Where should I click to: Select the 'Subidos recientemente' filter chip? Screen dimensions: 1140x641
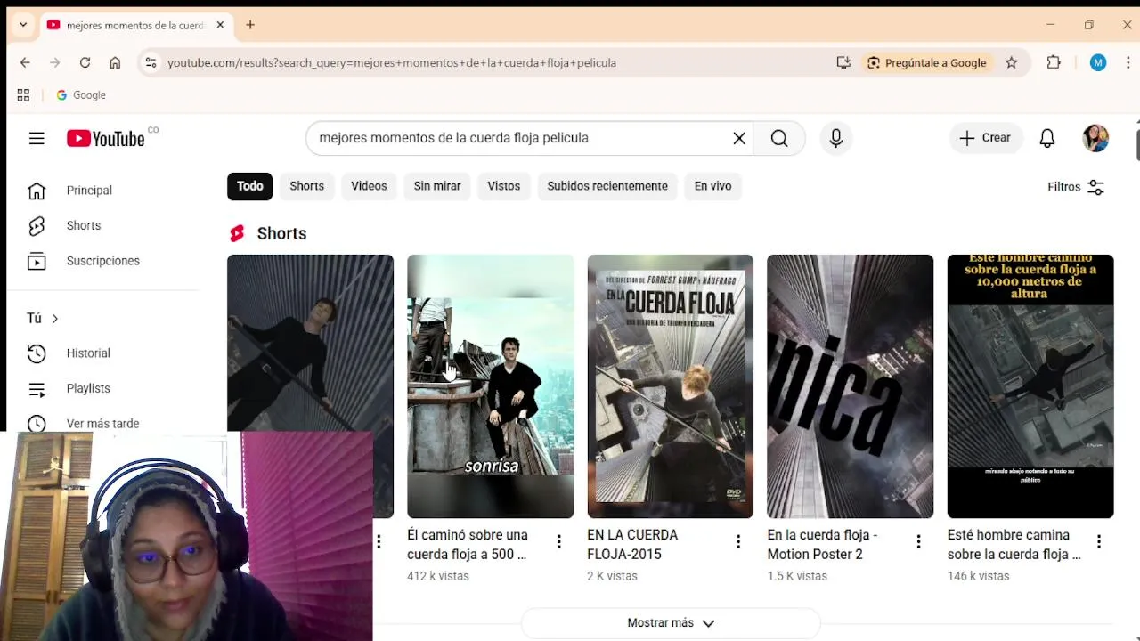pos(607,186)
